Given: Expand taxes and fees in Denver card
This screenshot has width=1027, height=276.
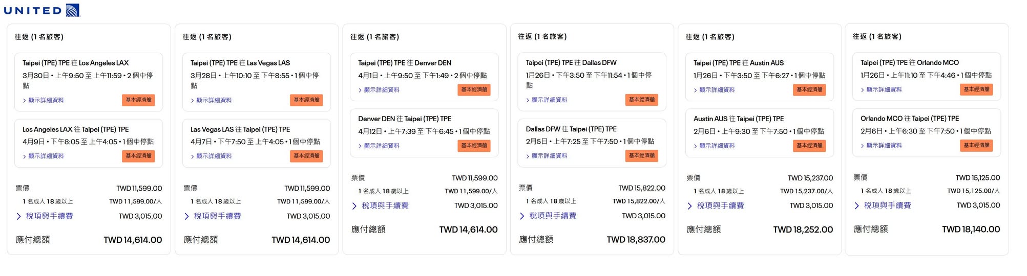Looking at the screenshot, I should (x=385, y=206).
